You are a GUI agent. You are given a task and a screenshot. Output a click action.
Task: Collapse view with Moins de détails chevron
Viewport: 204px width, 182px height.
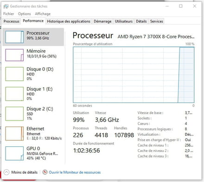[6, 172]
